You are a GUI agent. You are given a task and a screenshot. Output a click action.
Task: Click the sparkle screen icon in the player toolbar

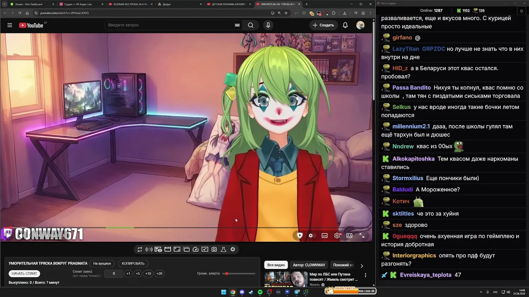tap(205, 250)
